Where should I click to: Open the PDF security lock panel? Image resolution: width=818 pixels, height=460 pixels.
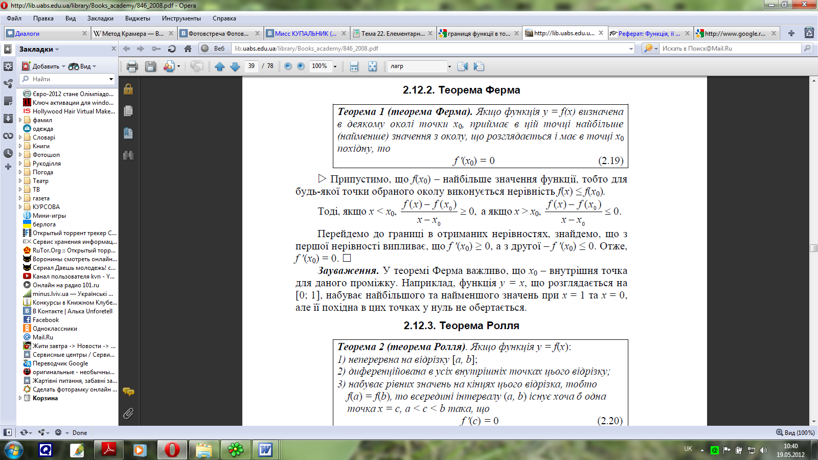click(x=128, y=89)
